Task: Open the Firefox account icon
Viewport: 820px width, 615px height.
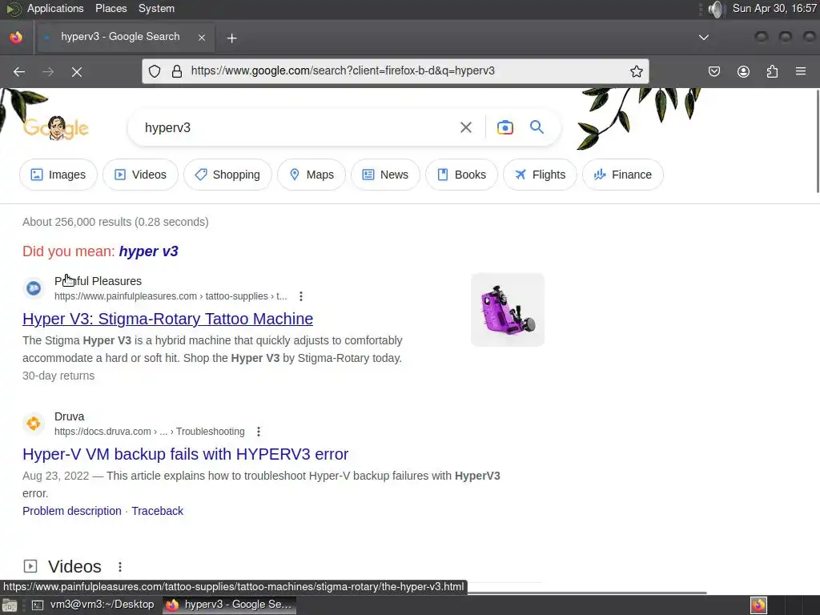Action: (x=743, y=71)
